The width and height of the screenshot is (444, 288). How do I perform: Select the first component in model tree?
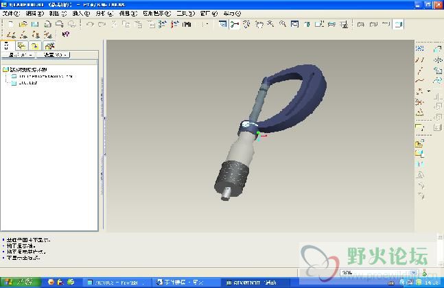42,76
